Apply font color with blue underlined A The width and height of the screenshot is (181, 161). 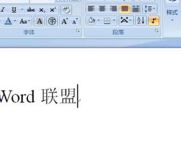[8, 21]
